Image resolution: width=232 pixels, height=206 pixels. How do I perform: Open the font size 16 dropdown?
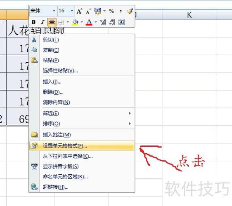click(x=72, y=11)
